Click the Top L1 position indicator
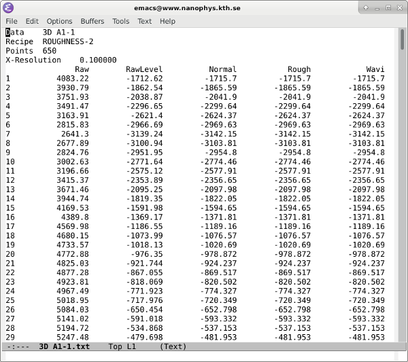The image size is (408, 362). (x=123, y=346)
